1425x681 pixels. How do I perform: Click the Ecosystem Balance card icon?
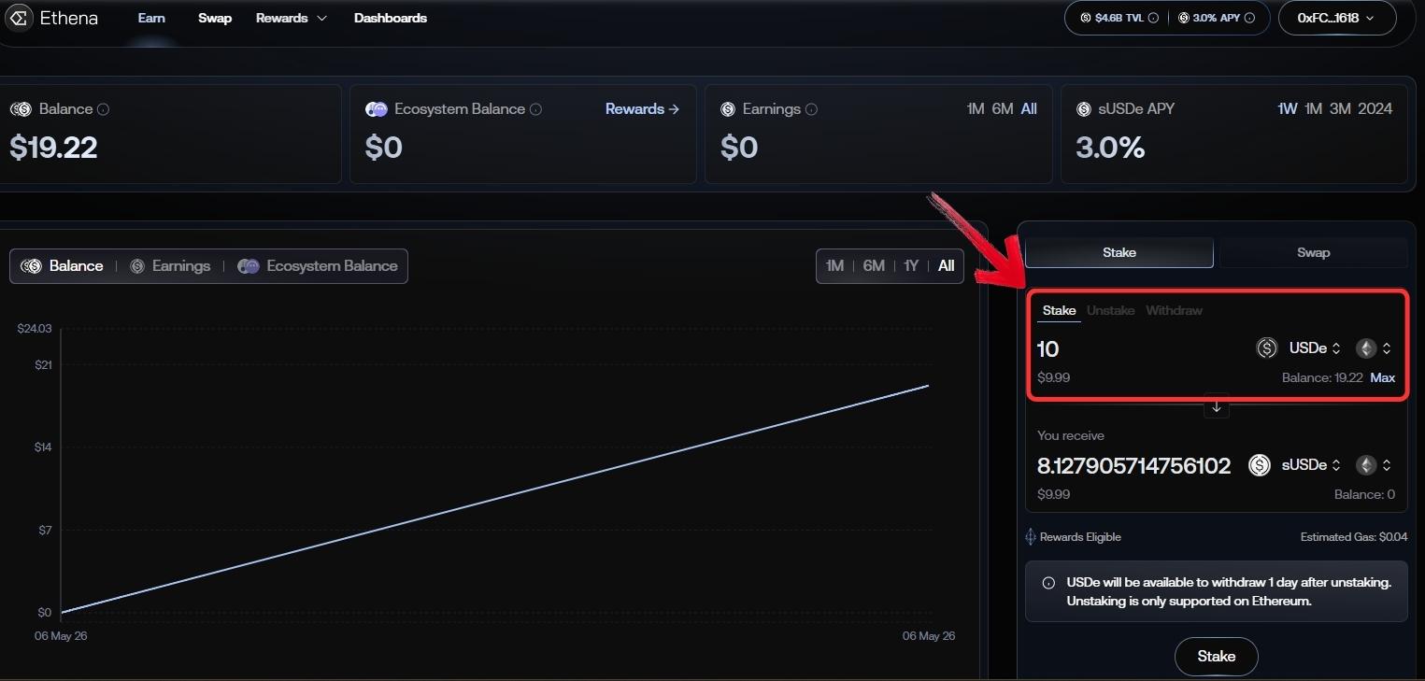point(377,109)
